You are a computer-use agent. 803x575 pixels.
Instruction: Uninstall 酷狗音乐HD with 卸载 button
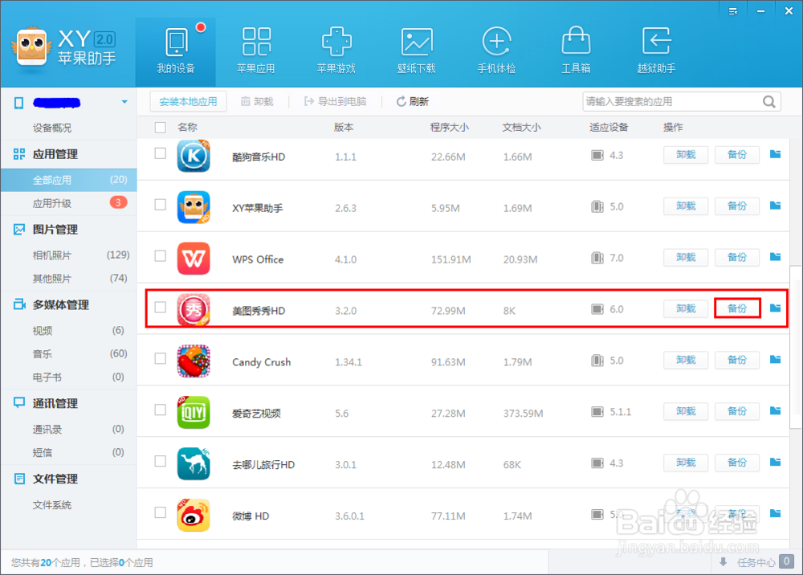(686, 155)
